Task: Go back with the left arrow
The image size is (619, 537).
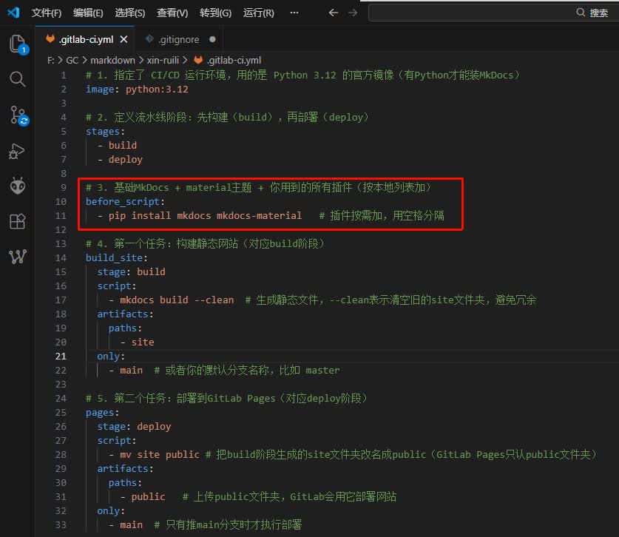Action: (x=334, y=13)
